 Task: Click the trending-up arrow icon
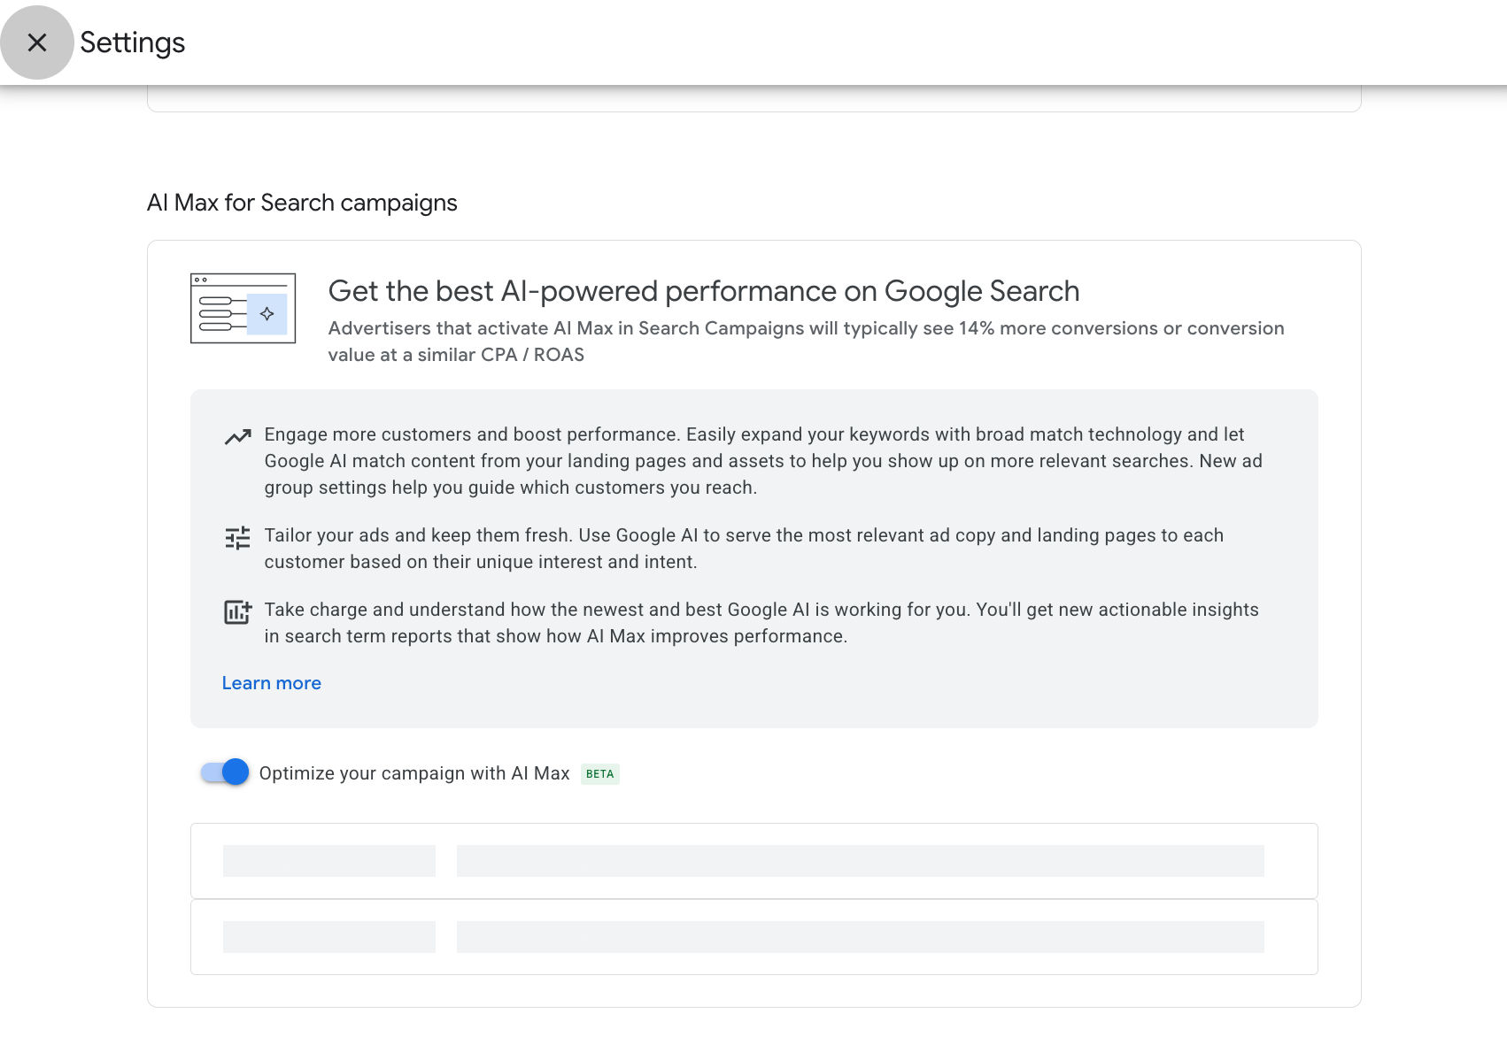click(237, 436)
